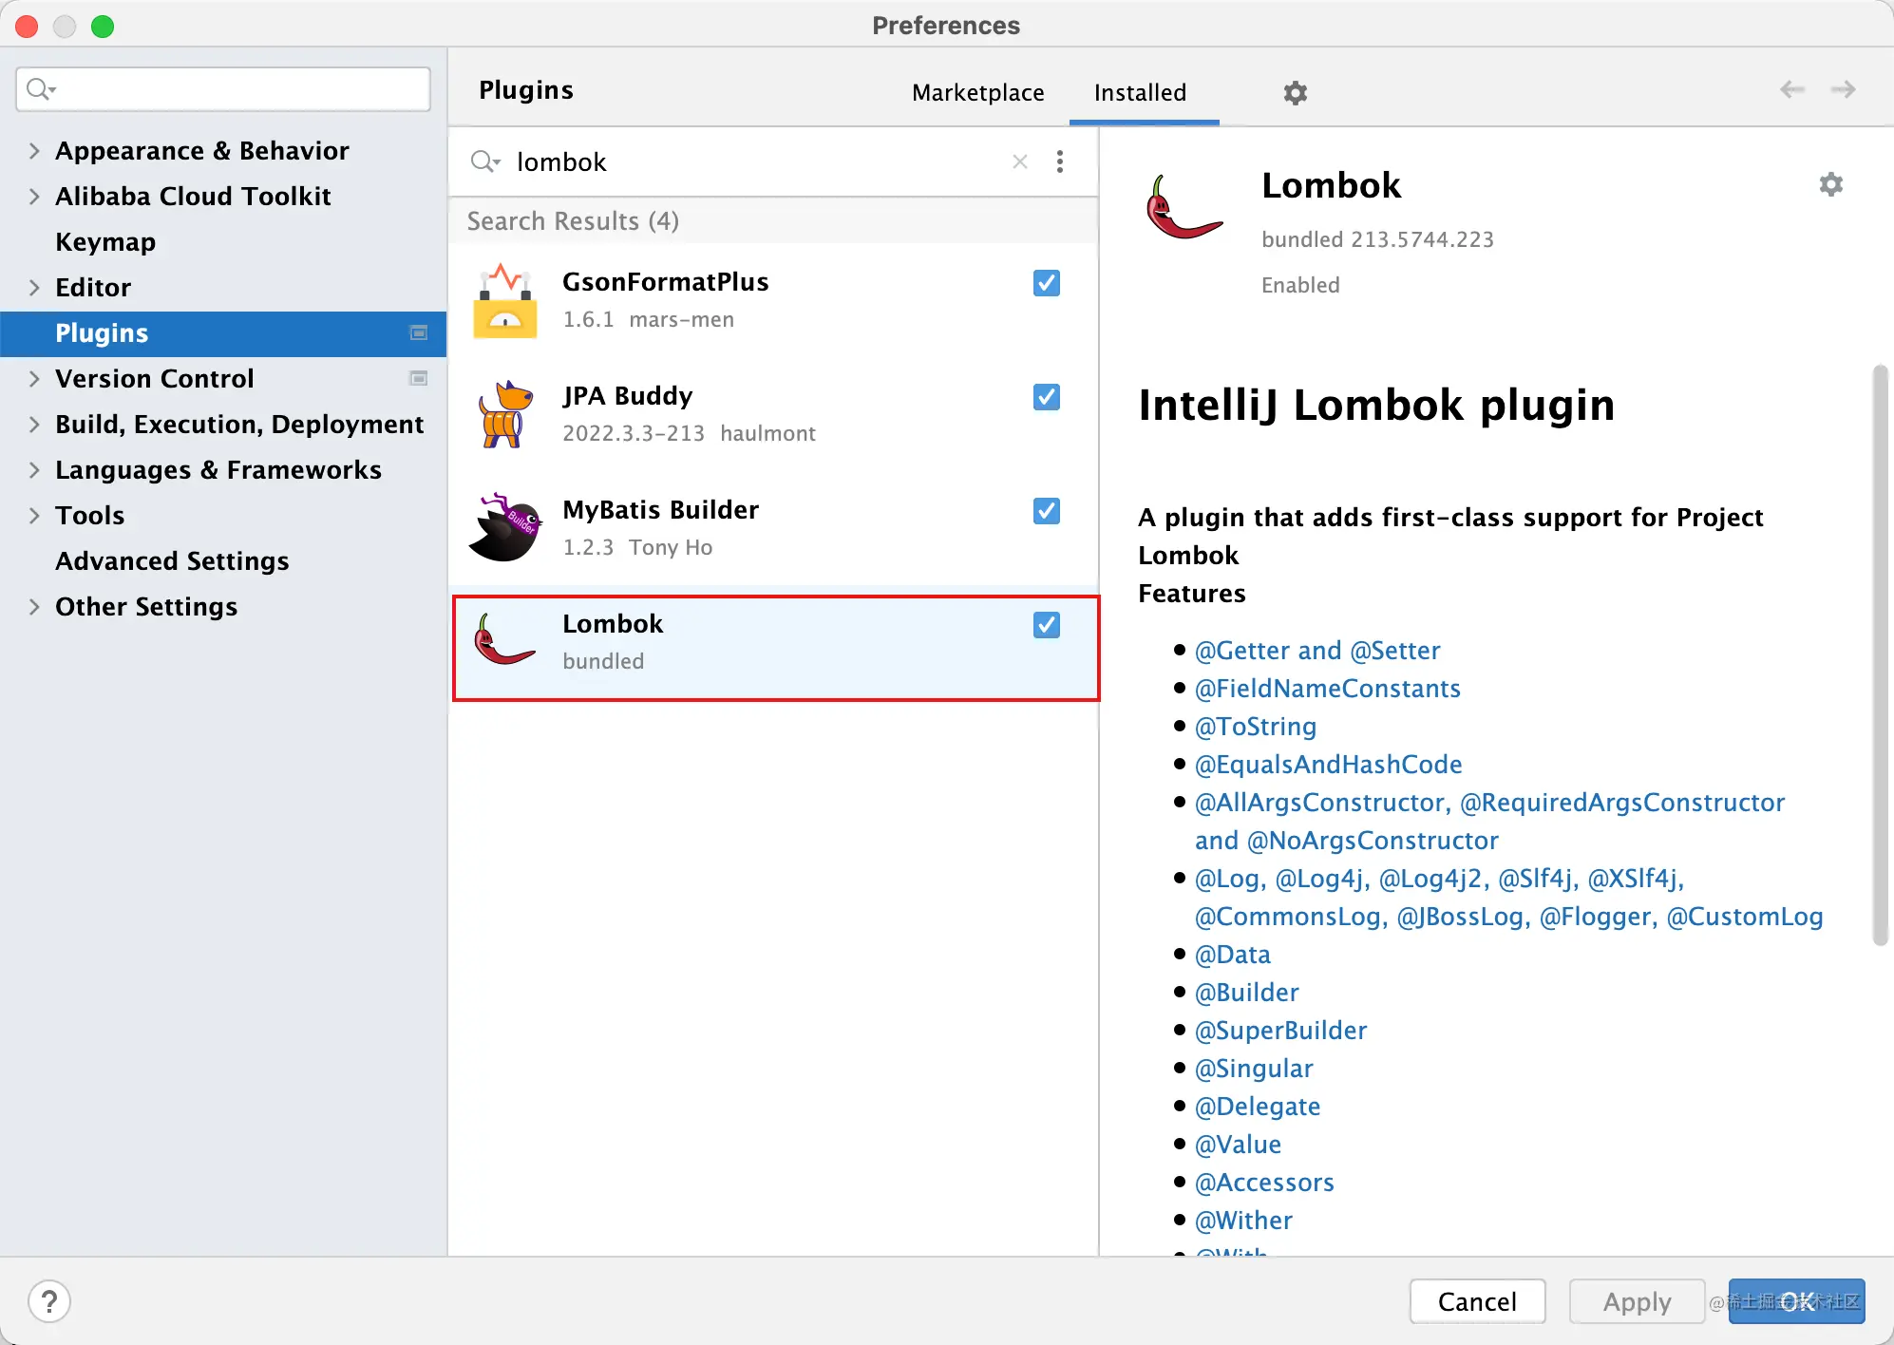Click the settings search magnifier icon
The image size is (1894, 1345).
(41, 89)
